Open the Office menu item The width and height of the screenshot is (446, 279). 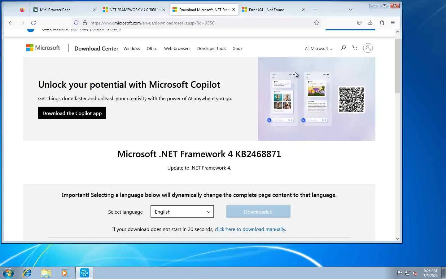click(x=152, y=48)
